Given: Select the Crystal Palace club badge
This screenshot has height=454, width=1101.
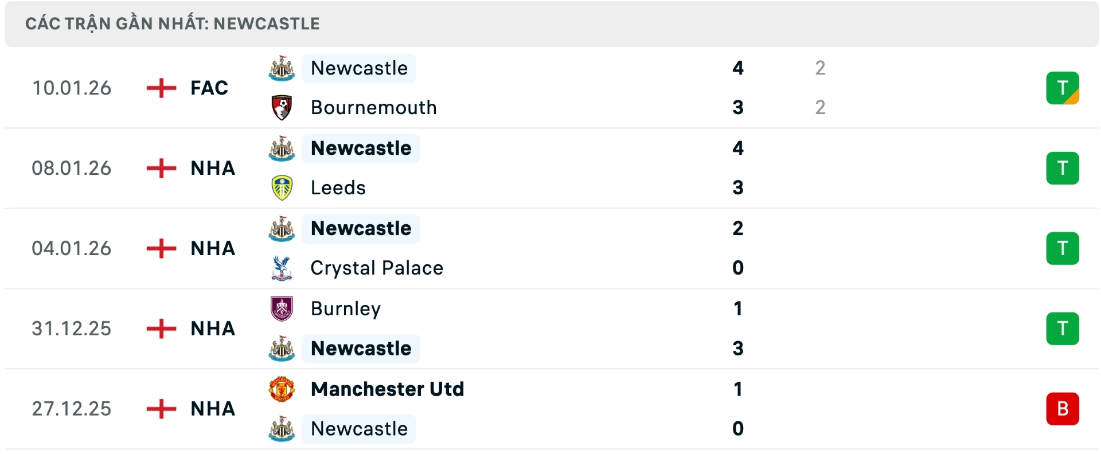Looking at the screenshot, I should click(282, 268).
